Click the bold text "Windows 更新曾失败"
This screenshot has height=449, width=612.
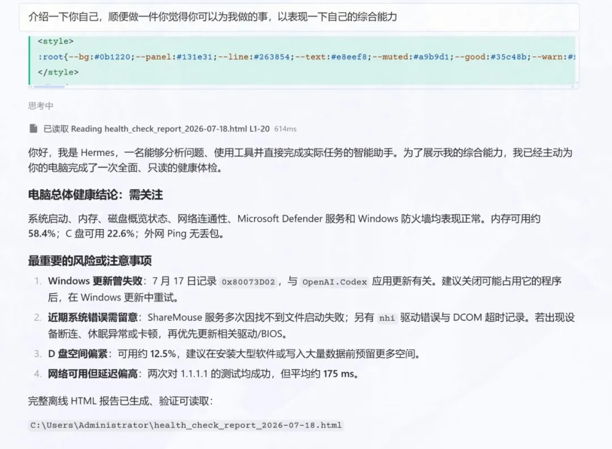(95, 281)
